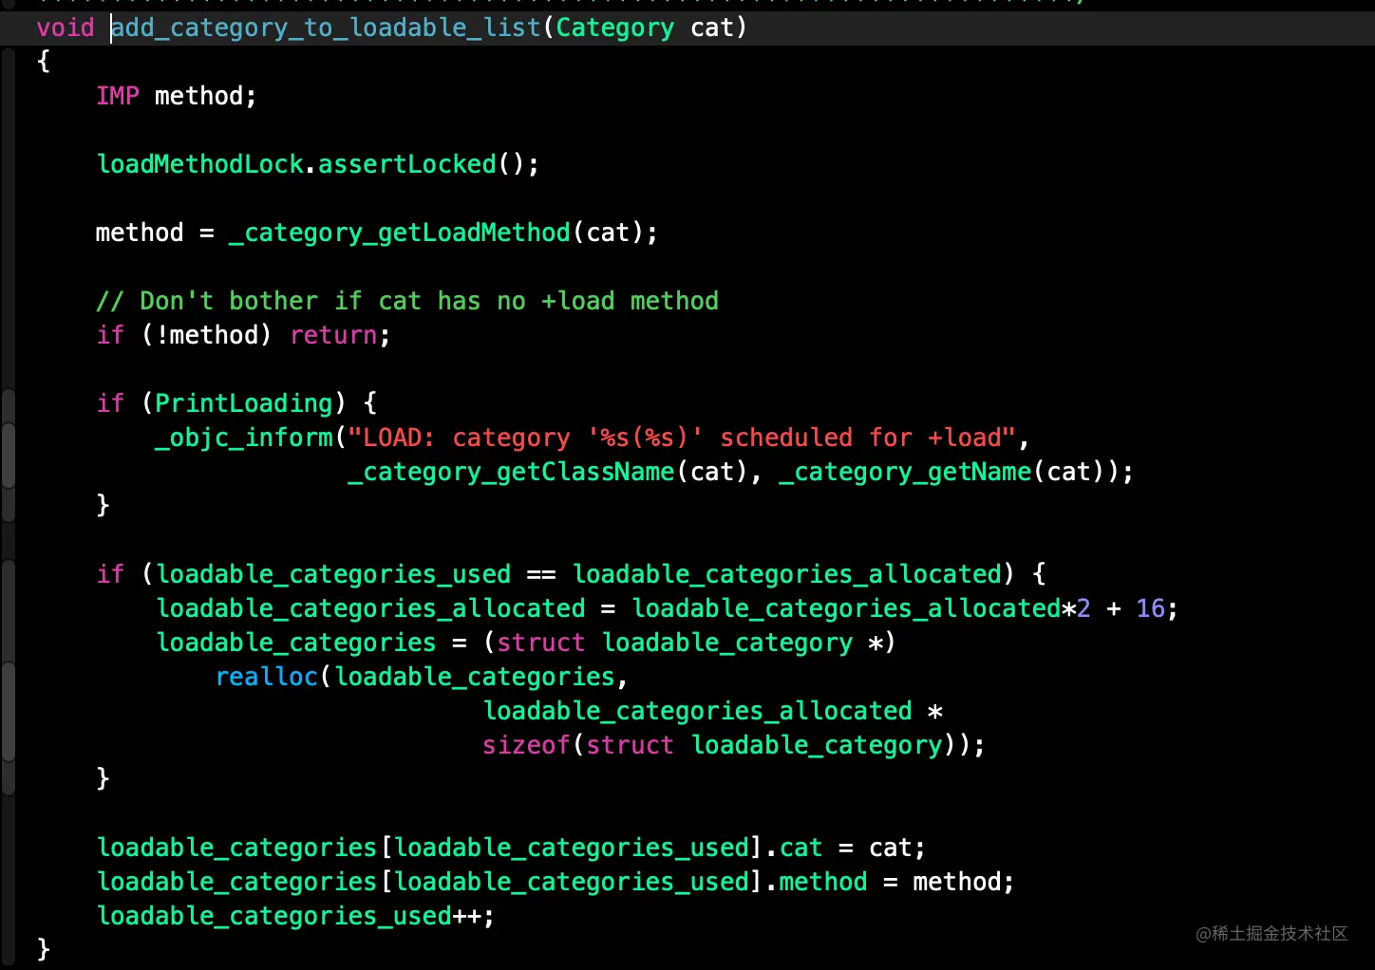
Task: Click _category_getLoadMethod function call
Action: pyautogui.click(x=399, y=233)
